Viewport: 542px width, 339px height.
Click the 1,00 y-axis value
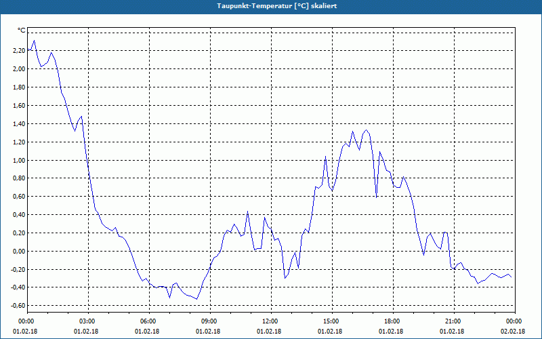pyautogui.click(x=20, y=160)
